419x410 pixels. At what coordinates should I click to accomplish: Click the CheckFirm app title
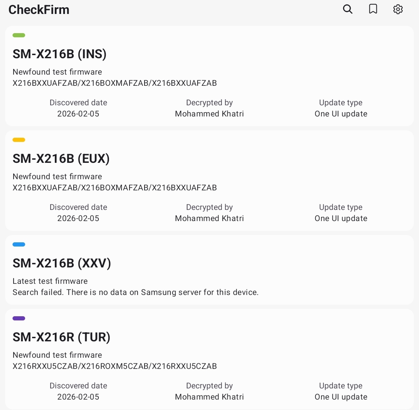(39, 10)
